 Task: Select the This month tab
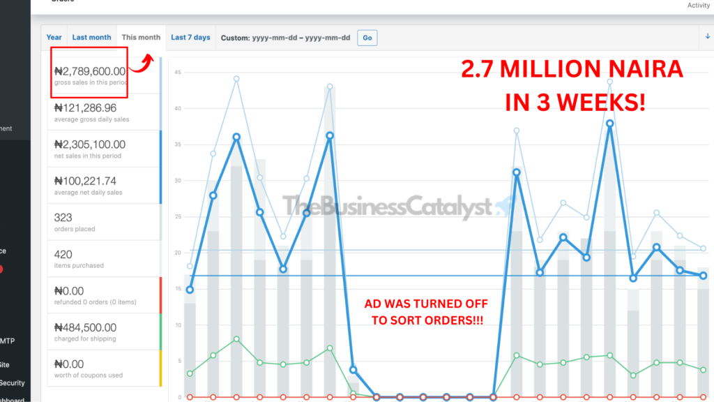141,38
